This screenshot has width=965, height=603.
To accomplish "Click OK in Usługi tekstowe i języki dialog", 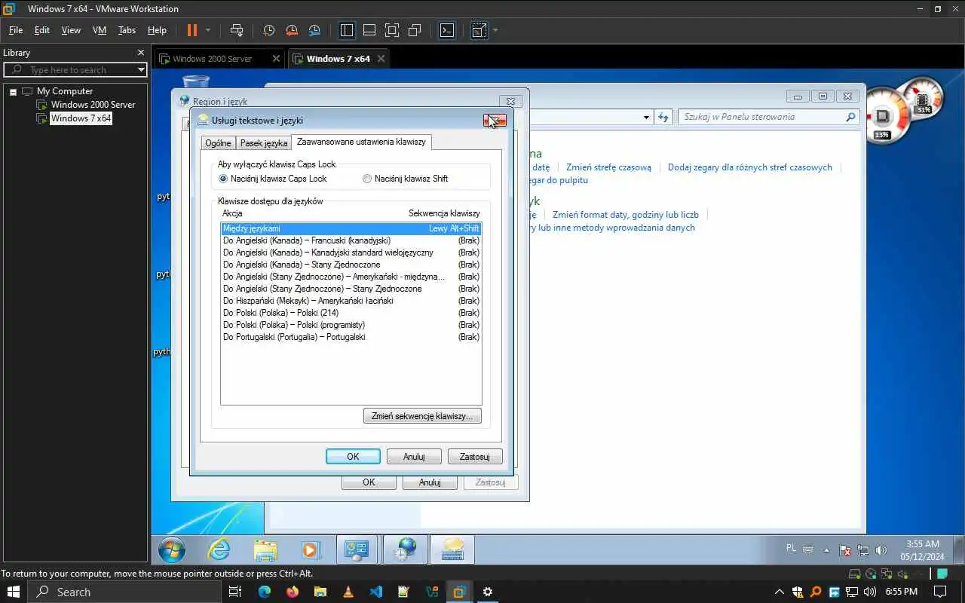I will click(353, 457).
